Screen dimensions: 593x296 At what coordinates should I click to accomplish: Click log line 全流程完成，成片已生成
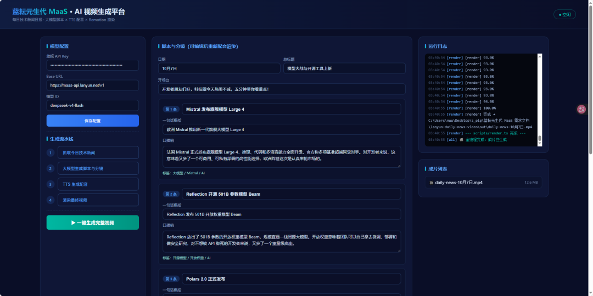point(467,140)
